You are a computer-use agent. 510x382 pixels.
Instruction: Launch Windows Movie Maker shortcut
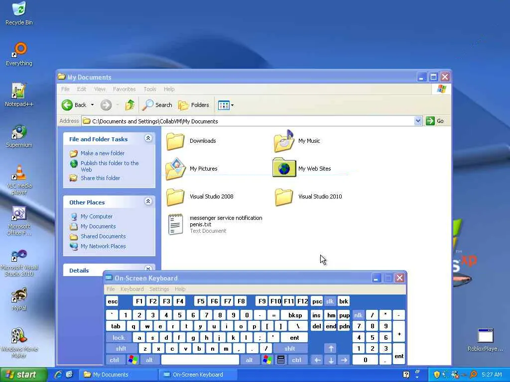coord(19,343)
